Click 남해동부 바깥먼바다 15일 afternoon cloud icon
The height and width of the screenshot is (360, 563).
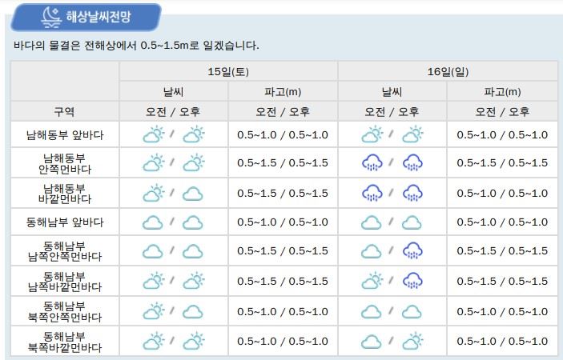tap(192, 193)
